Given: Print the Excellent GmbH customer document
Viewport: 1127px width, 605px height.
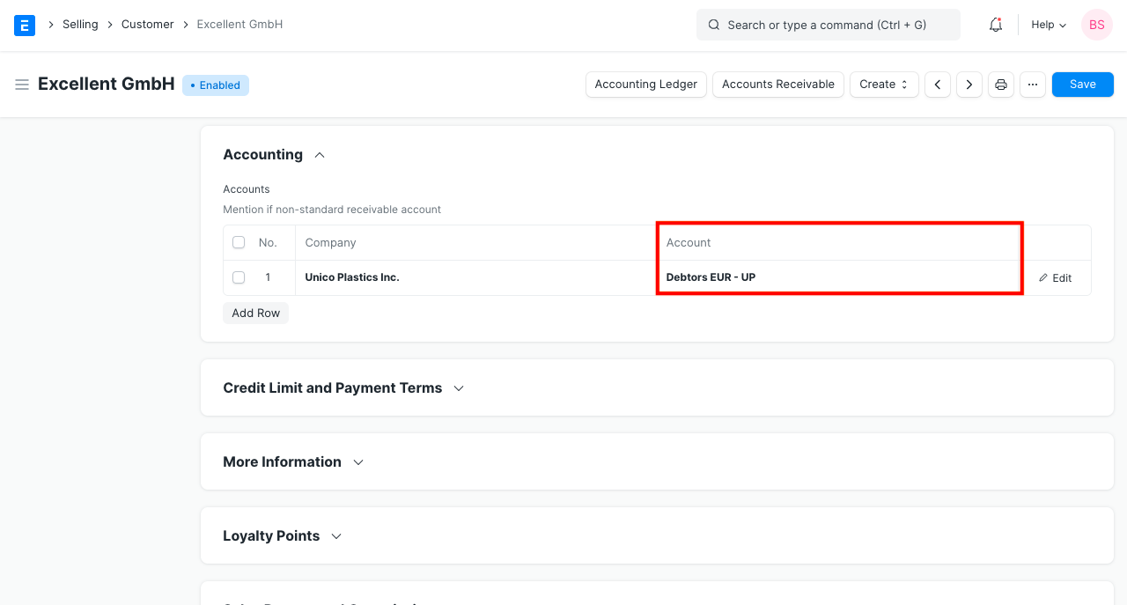Looking at the screenshot, I should (1000, 84).
